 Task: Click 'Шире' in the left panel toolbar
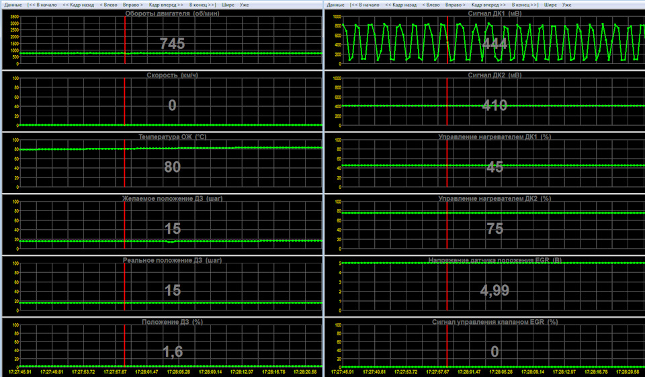coord(228,5)
